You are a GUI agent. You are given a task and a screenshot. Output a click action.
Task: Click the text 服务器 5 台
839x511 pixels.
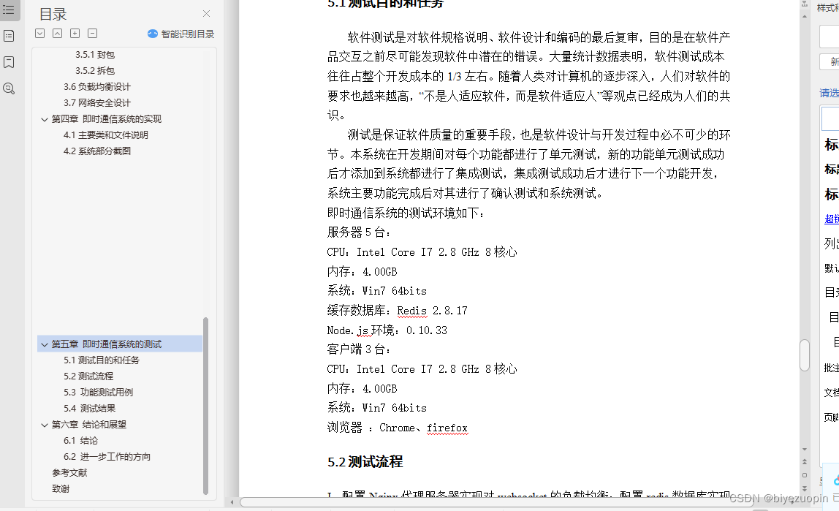pyautogui.click(x=359, y=232)
